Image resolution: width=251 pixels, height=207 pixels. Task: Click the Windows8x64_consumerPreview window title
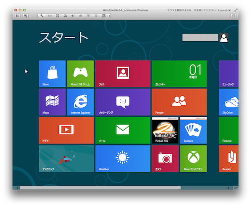(x=125, y=10)
